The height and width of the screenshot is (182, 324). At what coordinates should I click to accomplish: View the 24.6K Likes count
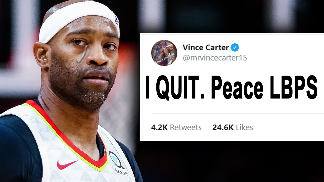[233, 127]
